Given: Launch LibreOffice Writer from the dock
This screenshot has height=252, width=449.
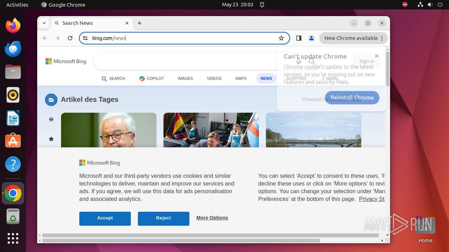Looking at the screenshot, I should click(x=13, y=118).
